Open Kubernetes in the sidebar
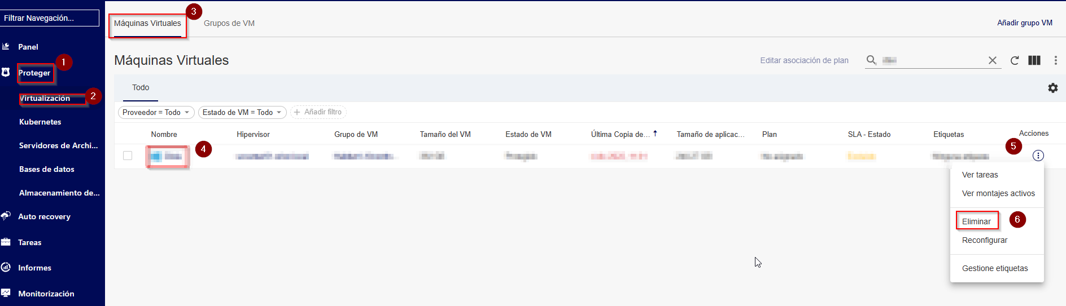Screen dimensions: 1066x306 [x=40, y=122]
